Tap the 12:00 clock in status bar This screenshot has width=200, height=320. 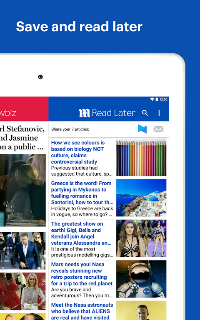point(163,99)
